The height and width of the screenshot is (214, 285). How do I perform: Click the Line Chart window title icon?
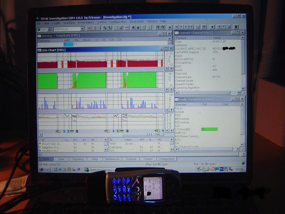(39, 50)
